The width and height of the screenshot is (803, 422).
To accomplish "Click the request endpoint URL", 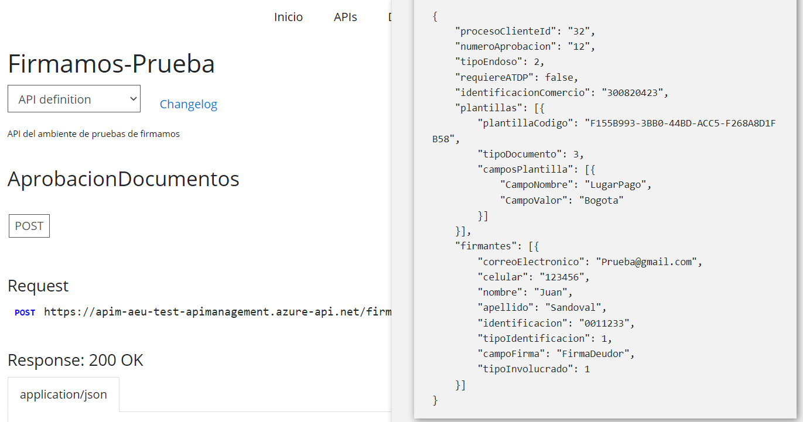I will (x=217, y=312).
